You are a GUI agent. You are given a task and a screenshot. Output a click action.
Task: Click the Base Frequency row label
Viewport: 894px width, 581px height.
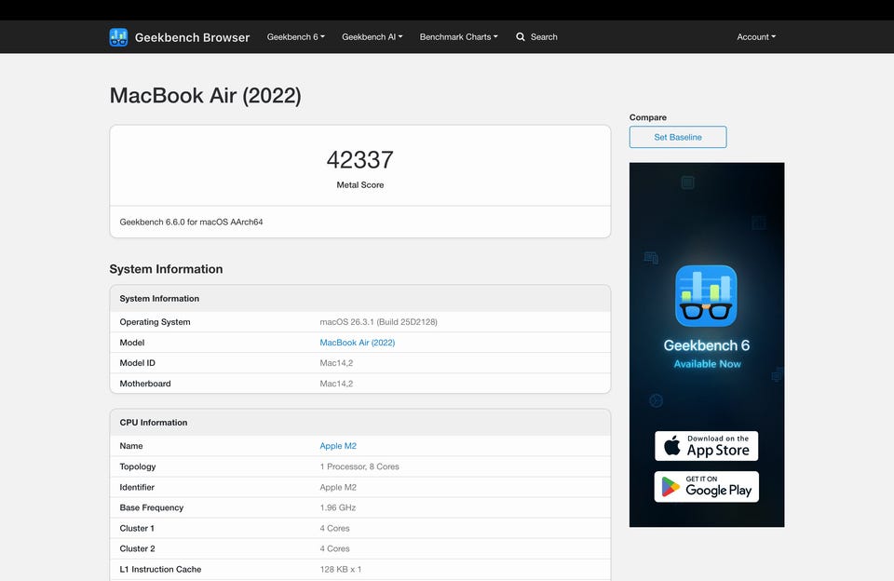(x=152, y=507)
